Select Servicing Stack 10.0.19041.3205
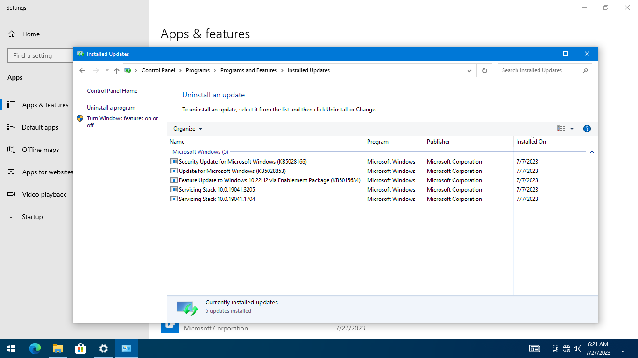638x358 pixels. 358,190
